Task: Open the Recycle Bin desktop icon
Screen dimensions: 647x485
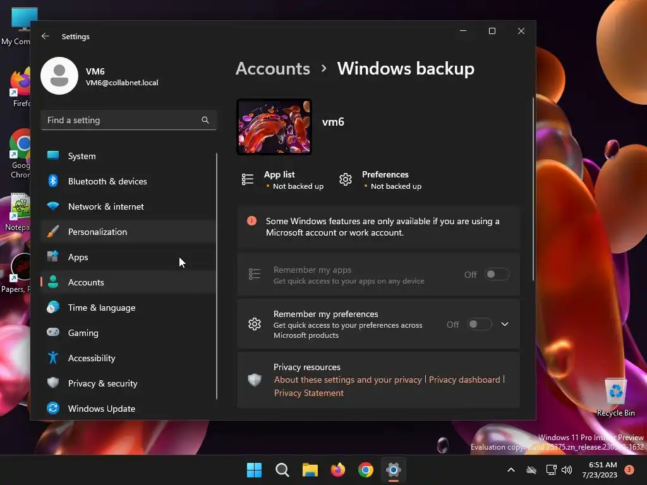Action: point(615,397)
